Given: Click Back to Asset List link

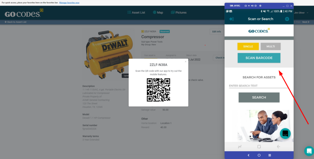Looking at the screenshot, I should coord(15,22).
